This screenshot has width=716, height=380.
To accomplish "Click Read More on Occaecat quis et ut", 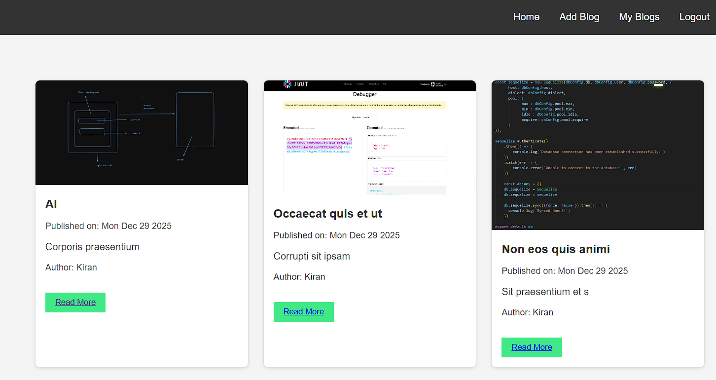I will click(304, 312).
